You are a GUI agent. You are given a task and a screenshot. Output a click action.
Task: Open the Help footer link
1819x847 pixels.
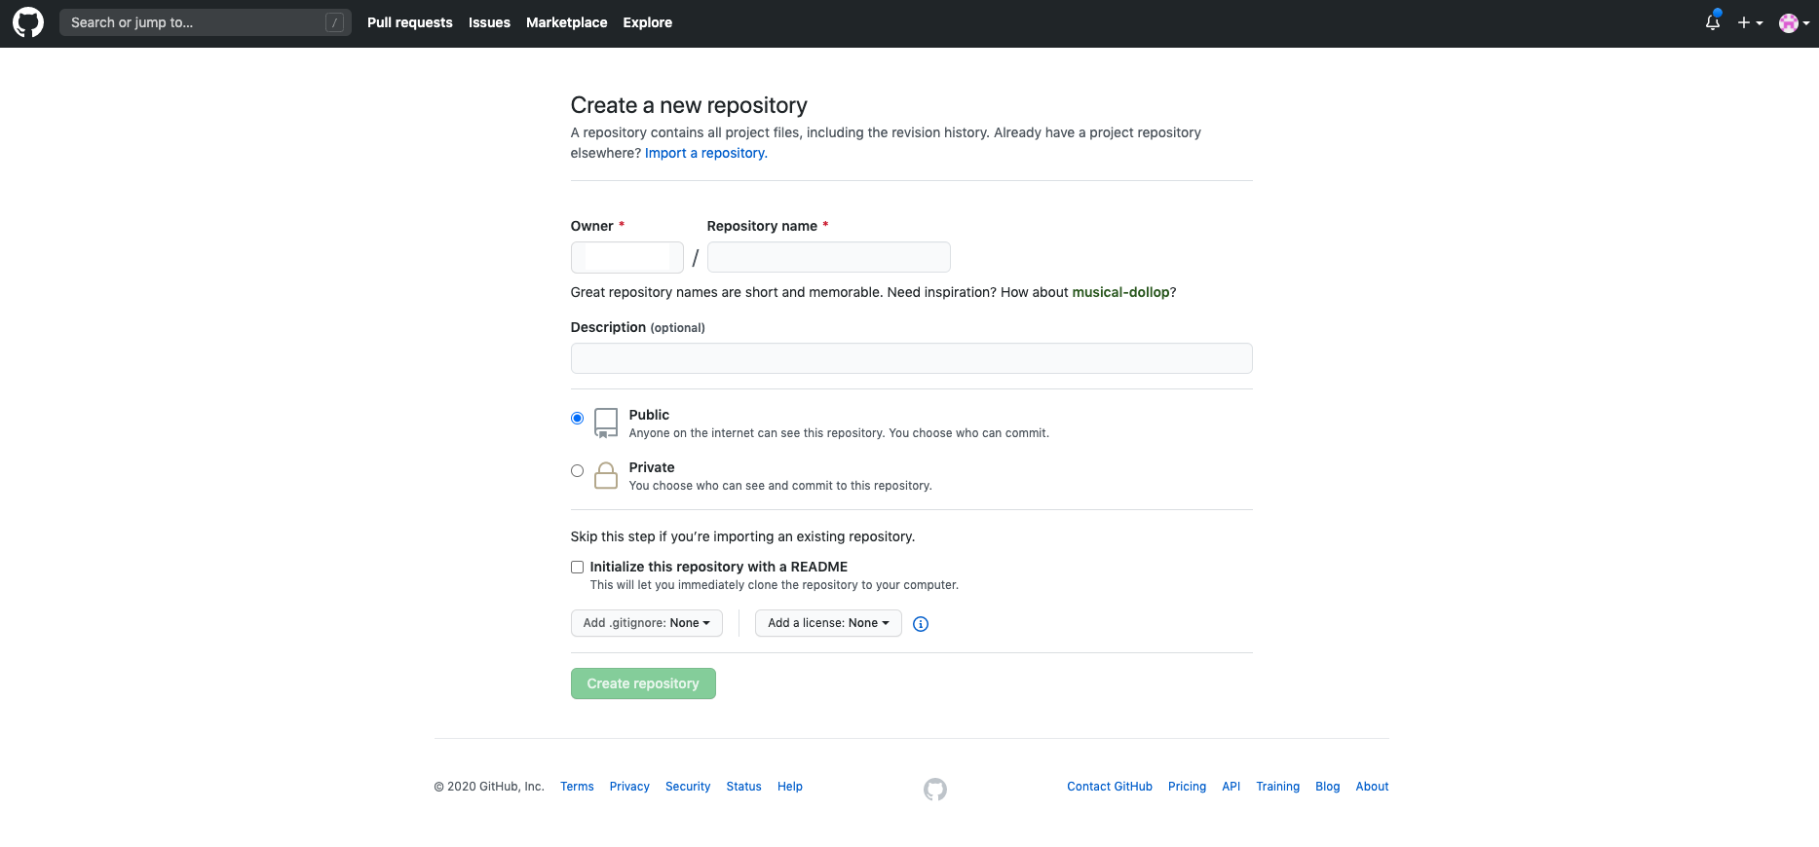[x=790, y=787]
